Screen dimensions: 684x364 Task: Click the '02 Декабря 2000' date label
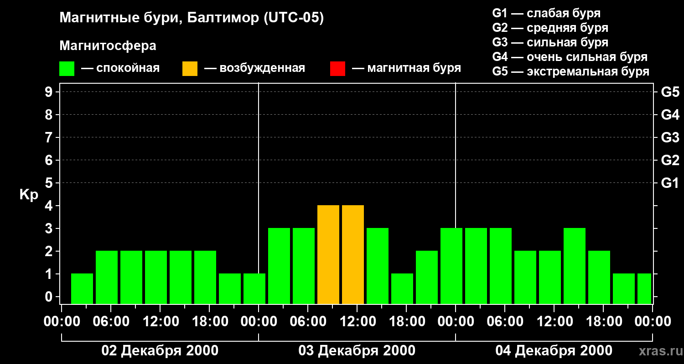point(160,351)
